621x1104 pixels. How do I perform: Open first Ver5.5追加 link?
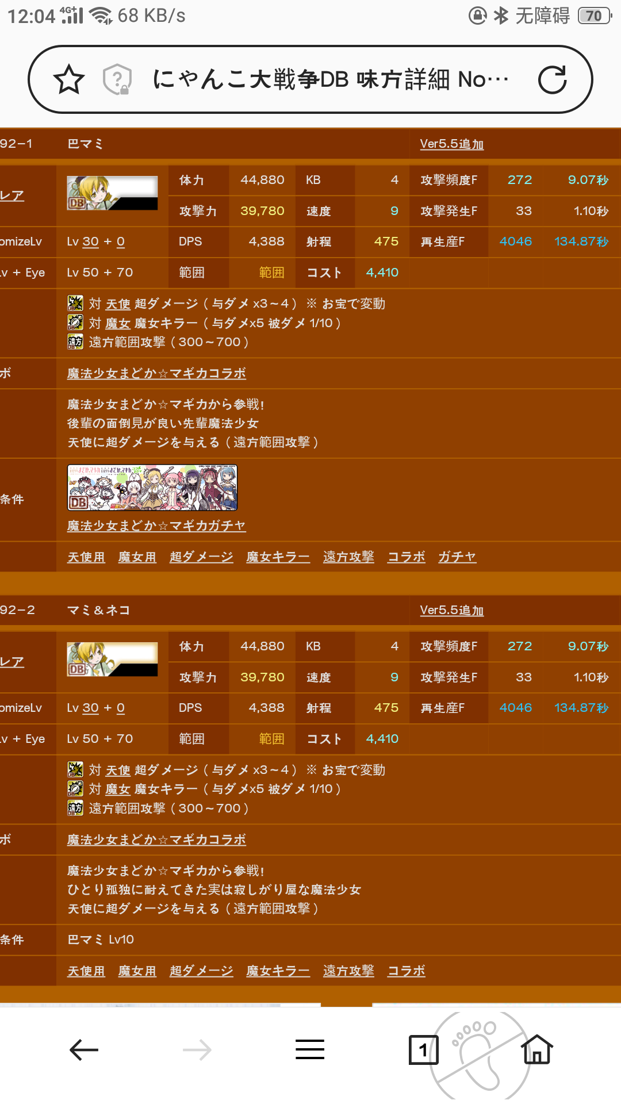452,144
